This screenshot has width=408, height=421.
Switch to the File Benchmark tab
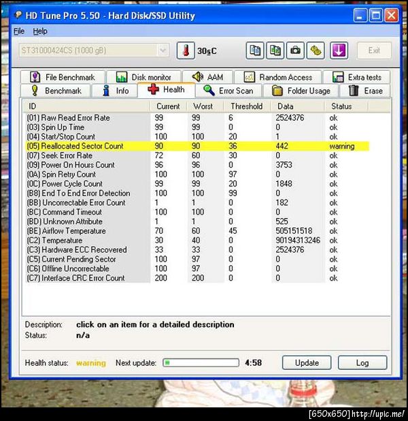(x=63, y=78)
